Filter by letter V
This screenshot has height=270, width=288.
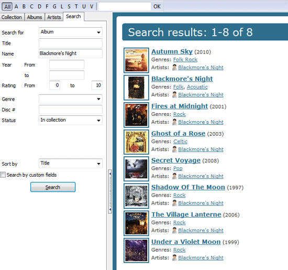point(92,7)
